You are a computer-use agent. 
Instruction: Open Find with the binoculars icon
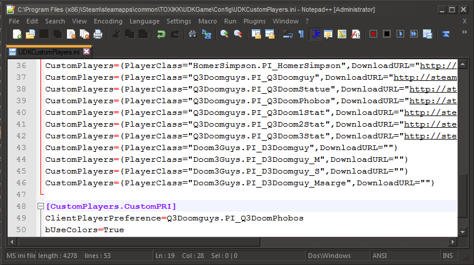tap(192, 34)
